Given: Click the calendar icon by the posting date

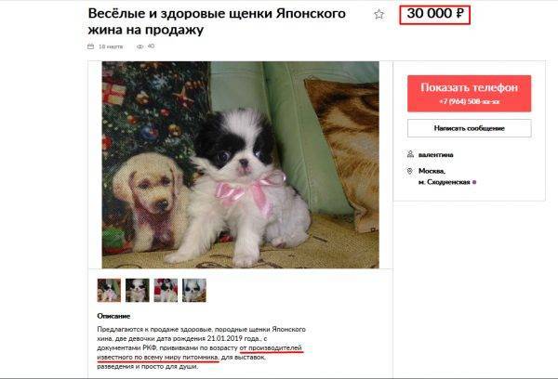Looking at the screenshot, I should [91, 46].
